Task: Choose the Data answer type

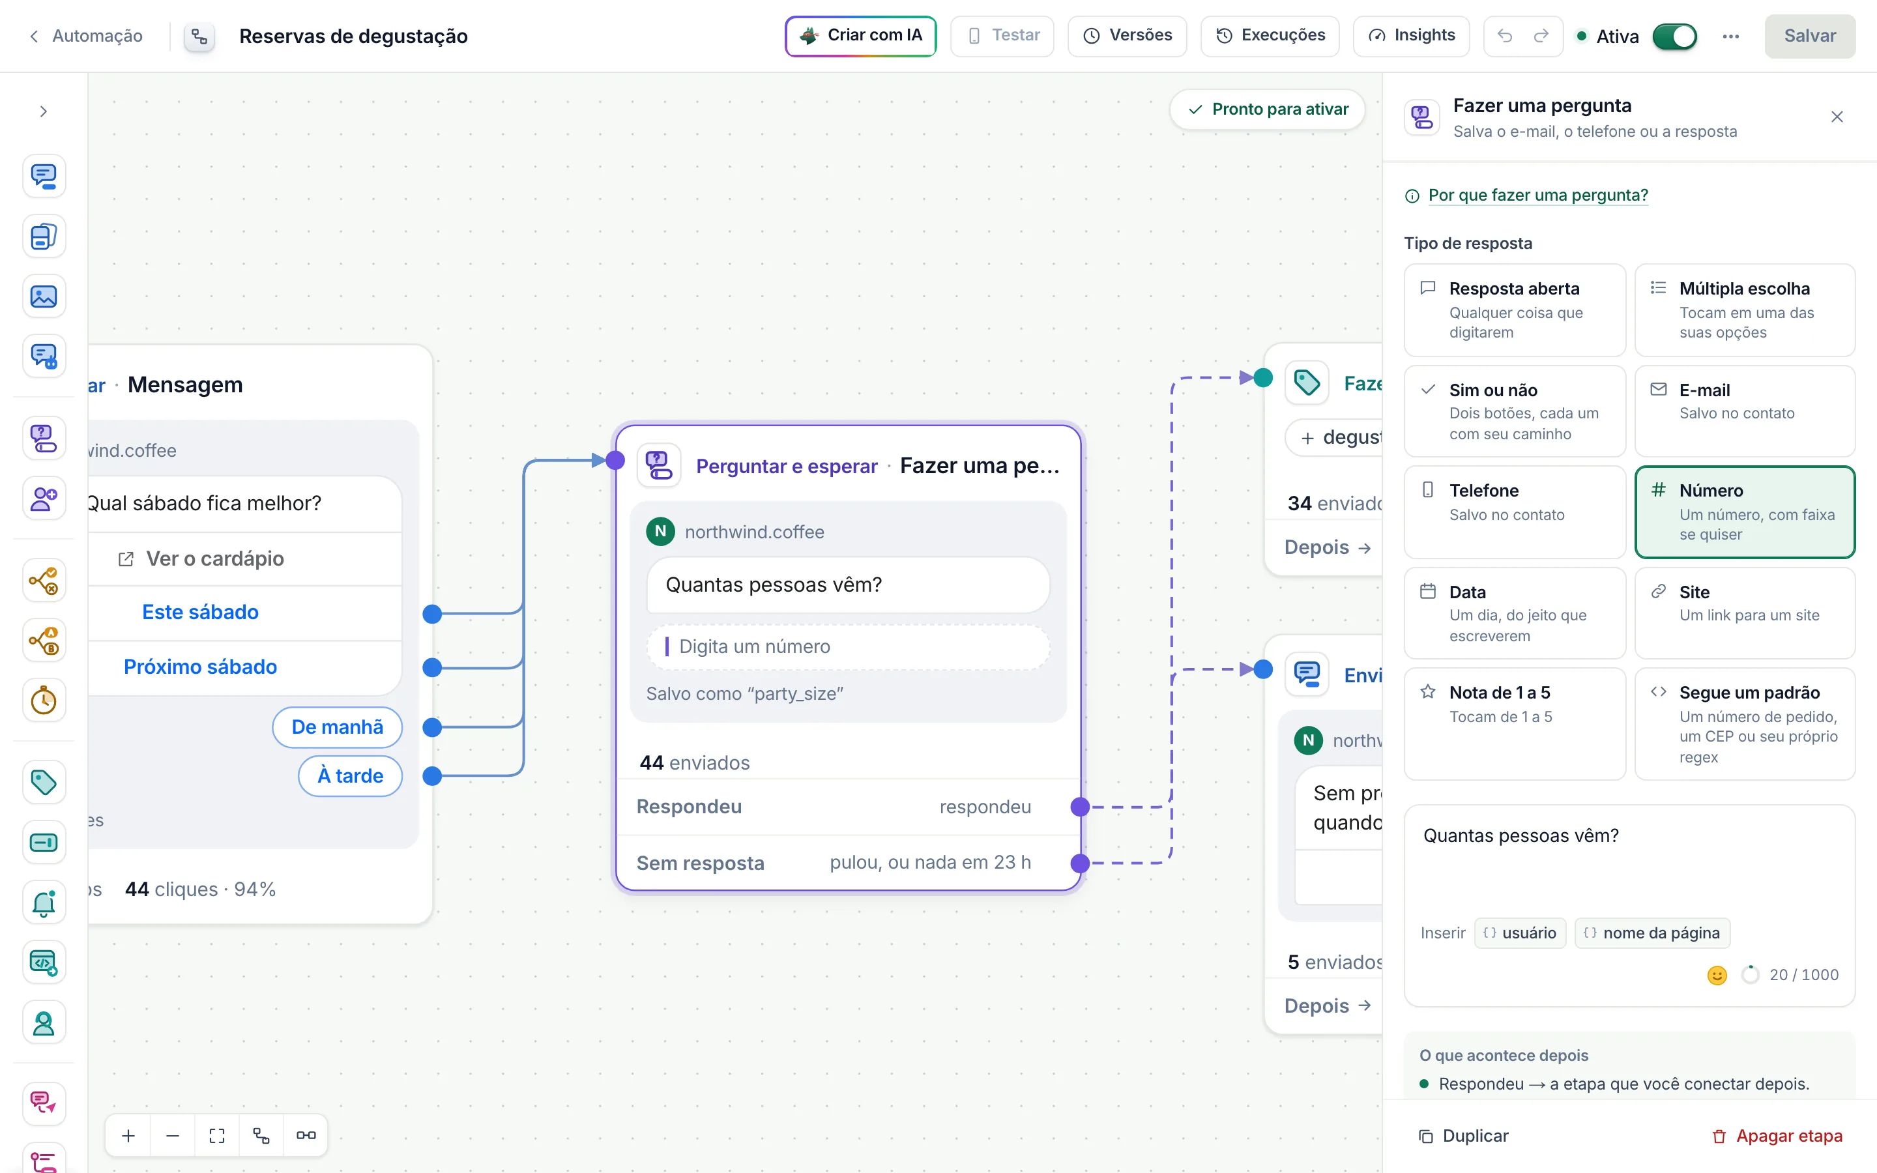Action: click(1514, 613)
